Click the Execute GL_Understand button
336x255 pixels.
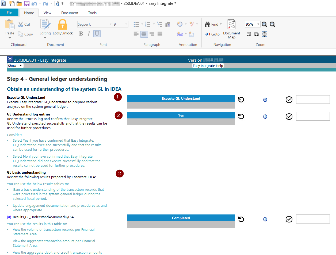coord(181,98)
